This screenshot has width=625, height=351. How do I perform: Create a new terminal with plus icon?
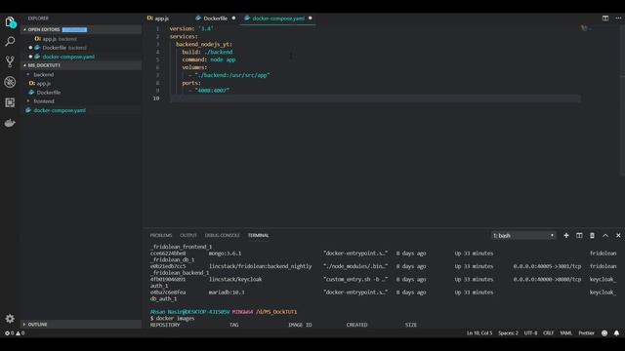pyautogui.click(x=566, y=236)
